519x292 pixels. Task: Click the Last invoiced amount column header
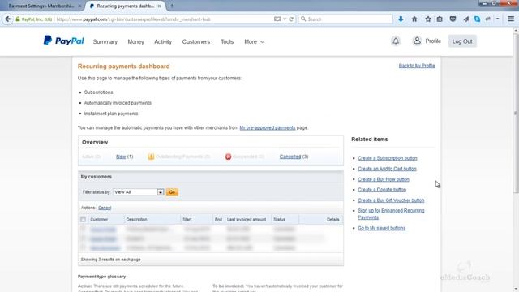247,219
